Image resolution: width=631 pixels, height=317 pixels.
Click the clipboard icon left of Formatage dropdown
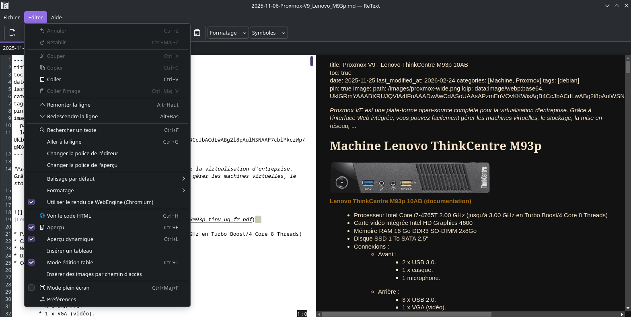pyautogui.click(x=197, y=33)
